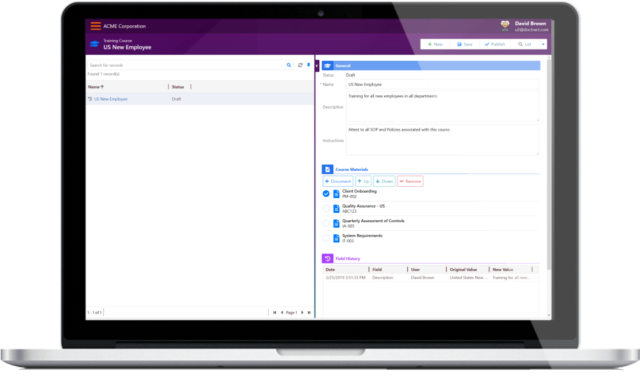Select the Quality Assurance - US checkbox
640x387 pixels.
tap(327, 208)
